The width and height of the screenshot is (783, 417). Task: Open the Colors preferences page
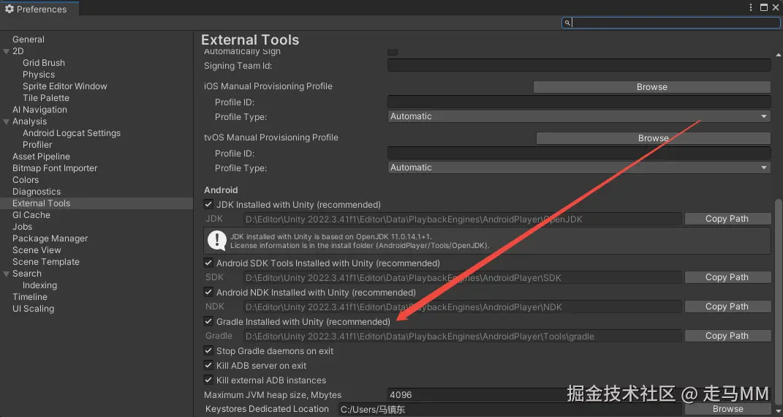pos(26,180)
